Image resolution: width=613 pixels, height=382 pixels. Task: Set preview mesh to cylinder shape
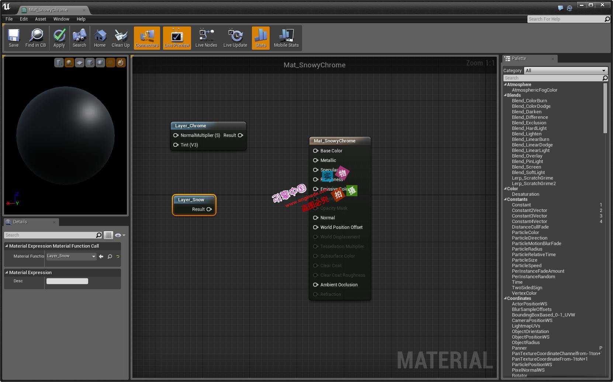tap(59, 63)
